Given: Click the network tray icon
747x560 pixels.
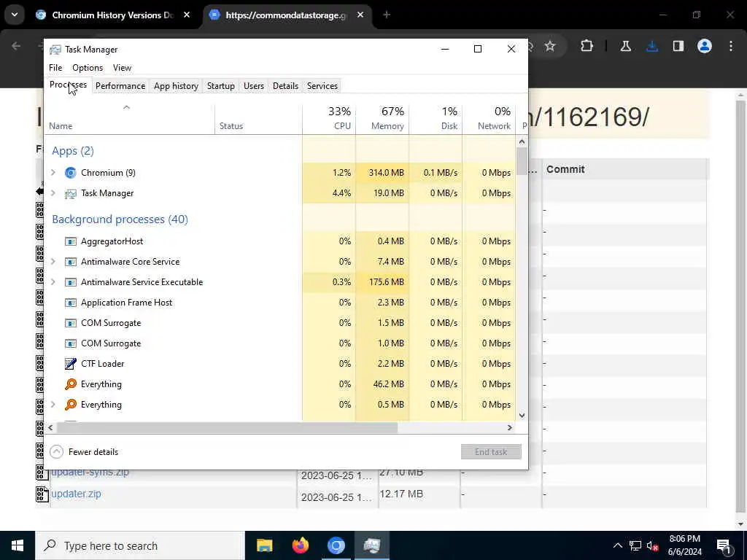Looking at the screenshot, I should 635,546.
